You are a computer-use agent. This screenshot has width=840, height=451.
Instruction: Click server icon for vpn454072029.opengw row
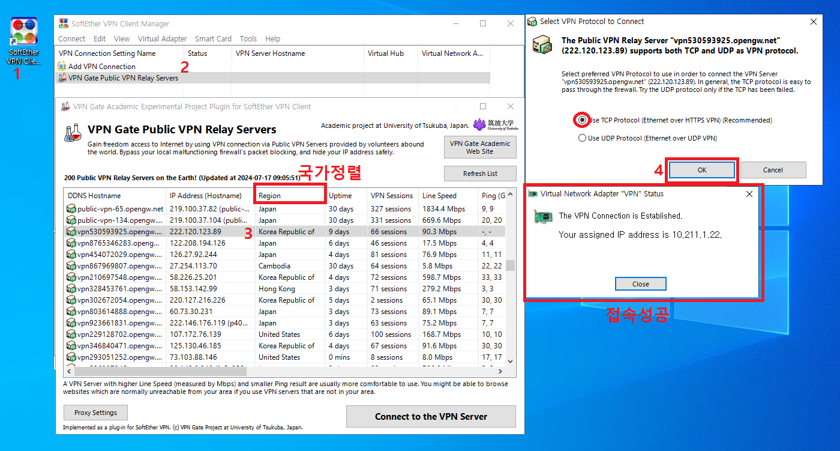71,255
